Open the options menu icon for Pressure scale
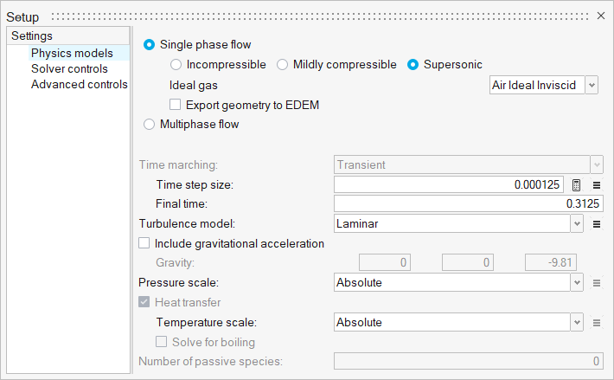Viewport: 614px width, 380px height. coord(596,282)
